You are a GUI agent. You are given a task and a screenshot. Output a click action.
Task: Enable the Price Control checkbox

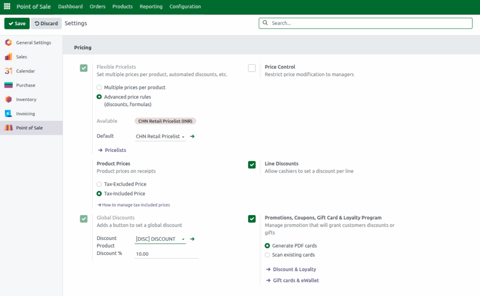pos(252,67)
